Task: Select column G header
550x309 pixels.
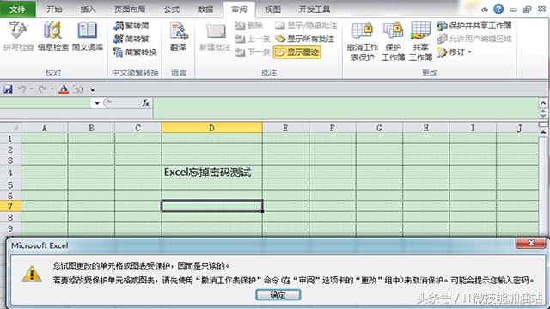Action: click(379, 128)
